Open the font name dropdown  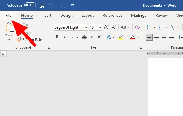point(86,27)
